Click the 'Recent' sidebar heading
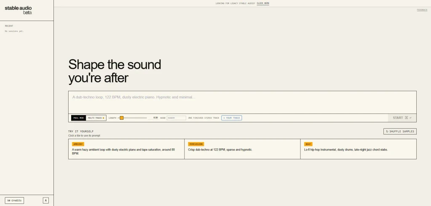The height and width of the screenshot is (206, 431). pyautogui.click(x=9, y=26)
